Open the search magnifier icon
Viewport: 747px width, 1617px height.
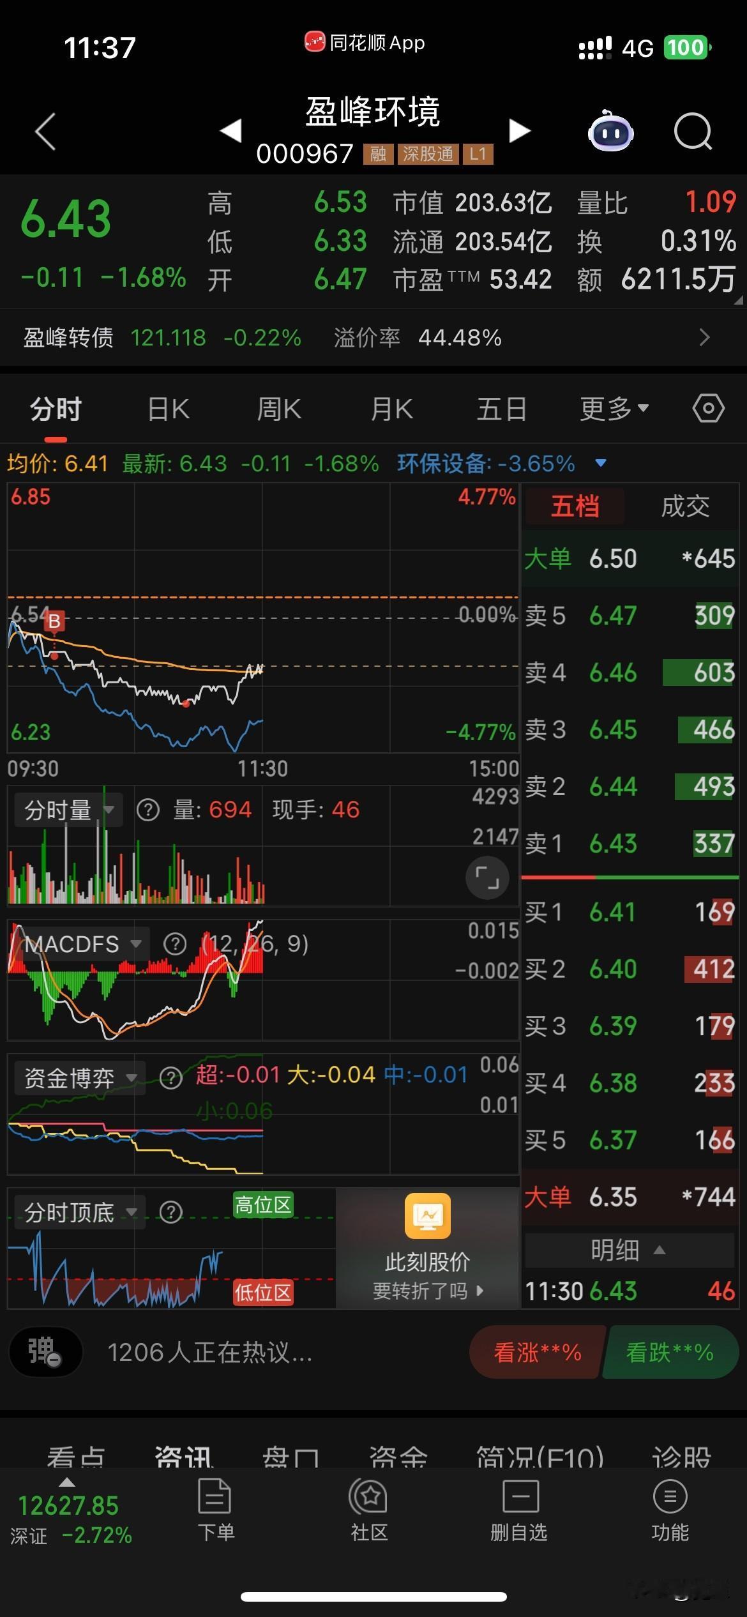693,132
